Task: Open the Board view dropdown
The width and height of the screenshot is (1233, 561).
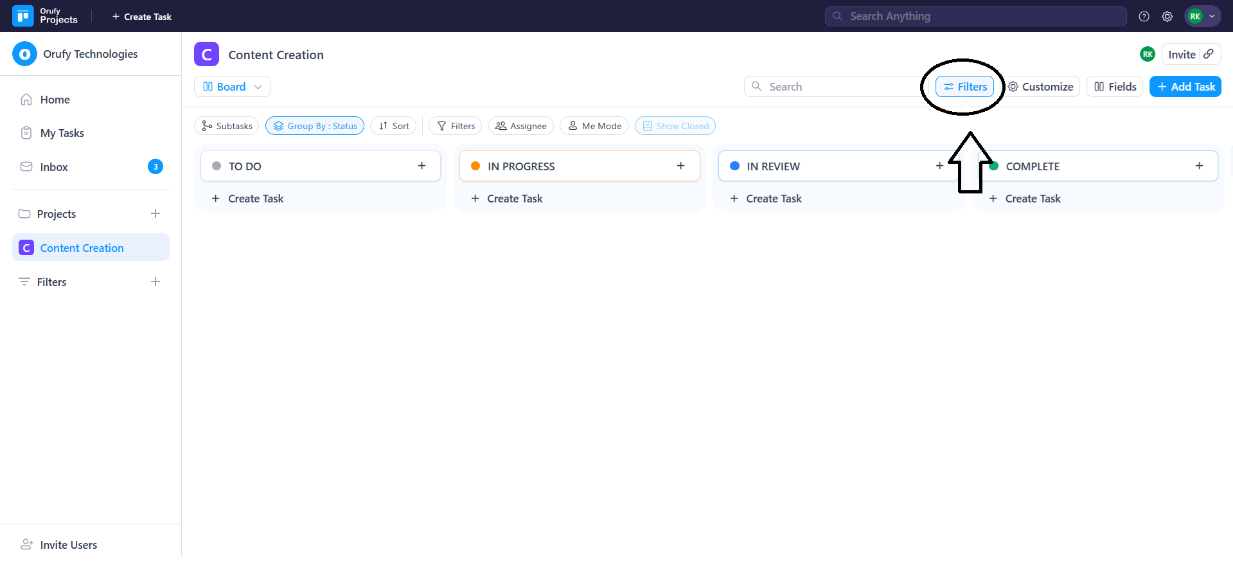Action: pyautogui.click(x=232, y=87)
